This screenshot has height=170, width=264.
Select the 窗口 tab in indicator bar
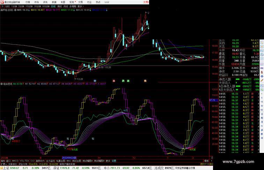pyautogui.click(x=8, y=161)
